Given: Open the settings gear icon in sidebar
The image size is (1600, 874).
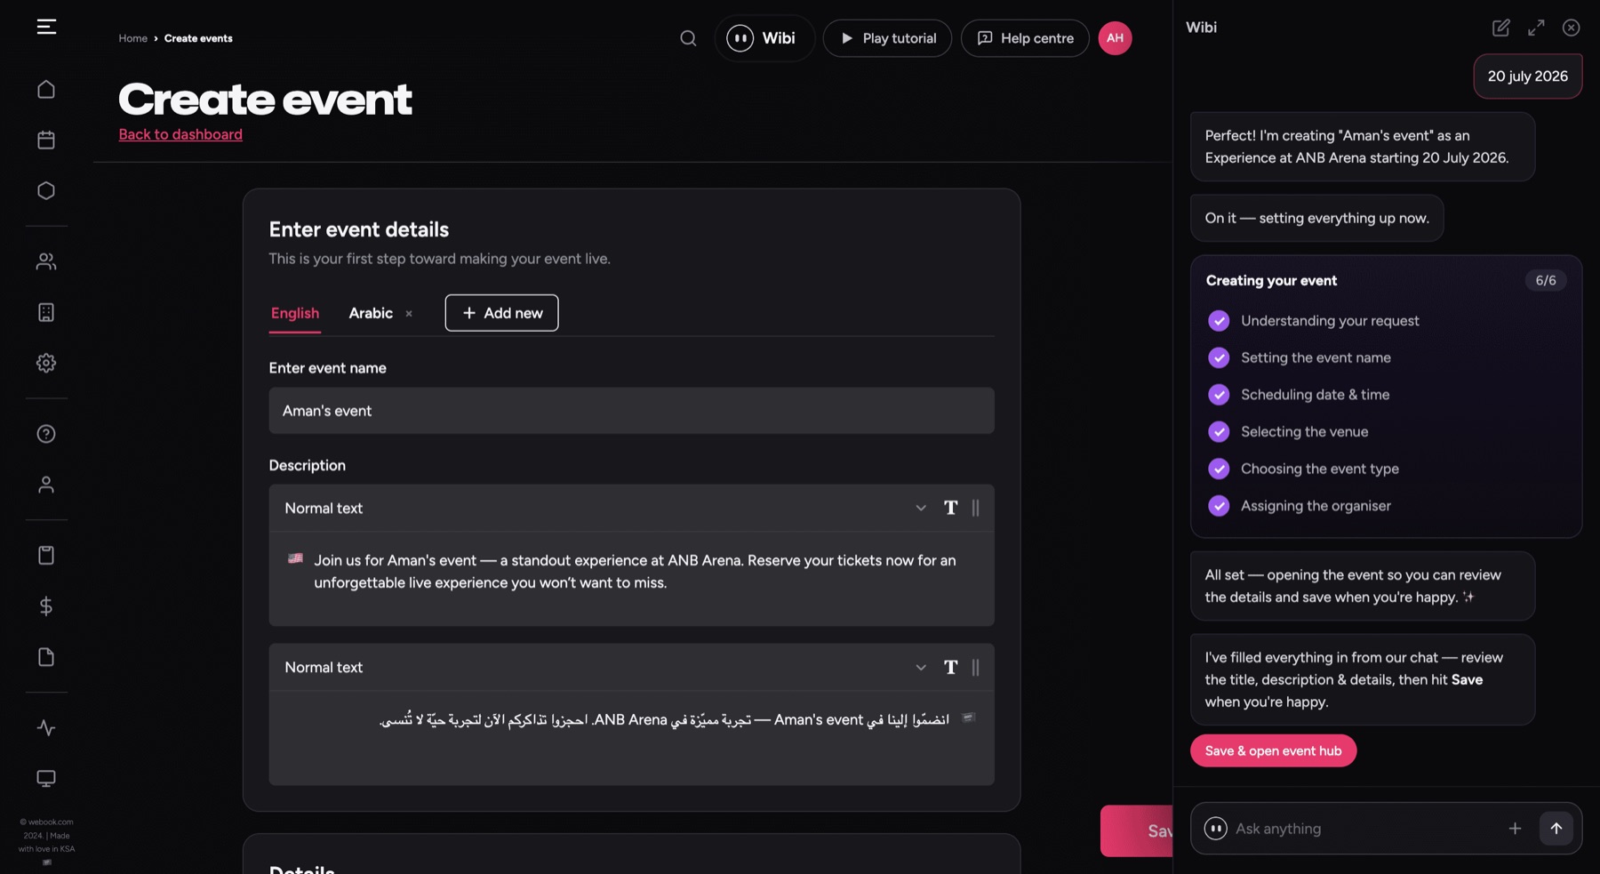Looking at the screenshot, I should pyautogui.click(x=46, y=363).
